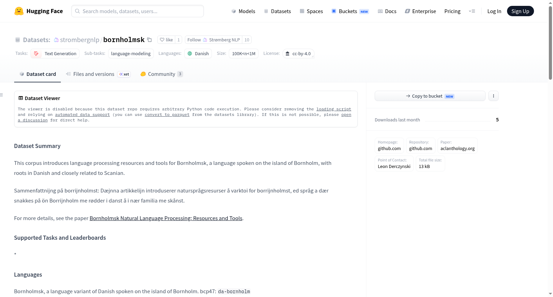Click the cc-by-4.0 license tag

tap(298, 53)
